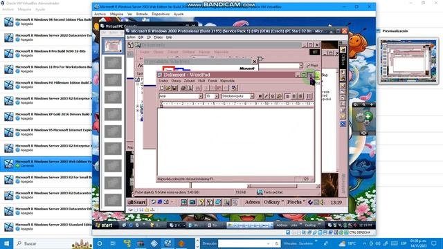This screenshot has height=249, width=443.
Task: Toggle Italic formatting in WordPad
Action: (266, 96)
